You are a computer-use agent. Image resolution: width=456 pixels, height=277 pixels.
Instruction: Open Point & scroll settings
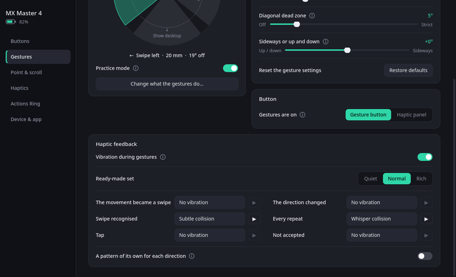point(38,72)
